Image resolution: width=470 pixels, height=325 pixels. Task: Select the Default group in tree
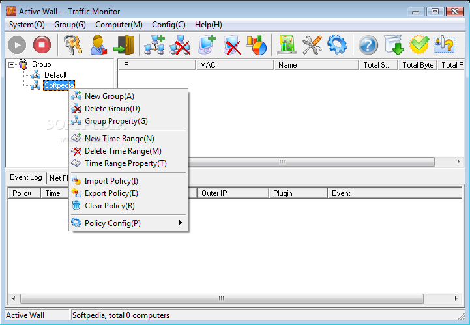tap(55, 75)
